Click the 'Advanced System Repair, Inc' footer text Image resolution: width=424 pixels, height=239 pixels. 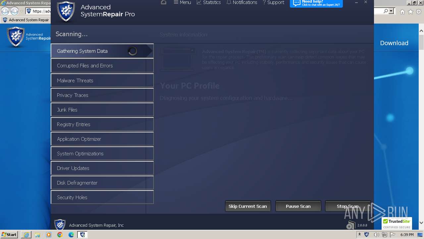[x=96, y=225]
